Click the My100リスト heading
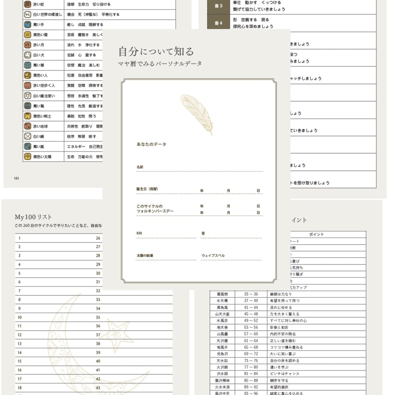395x395 pixels. click(x=33, y=217)
